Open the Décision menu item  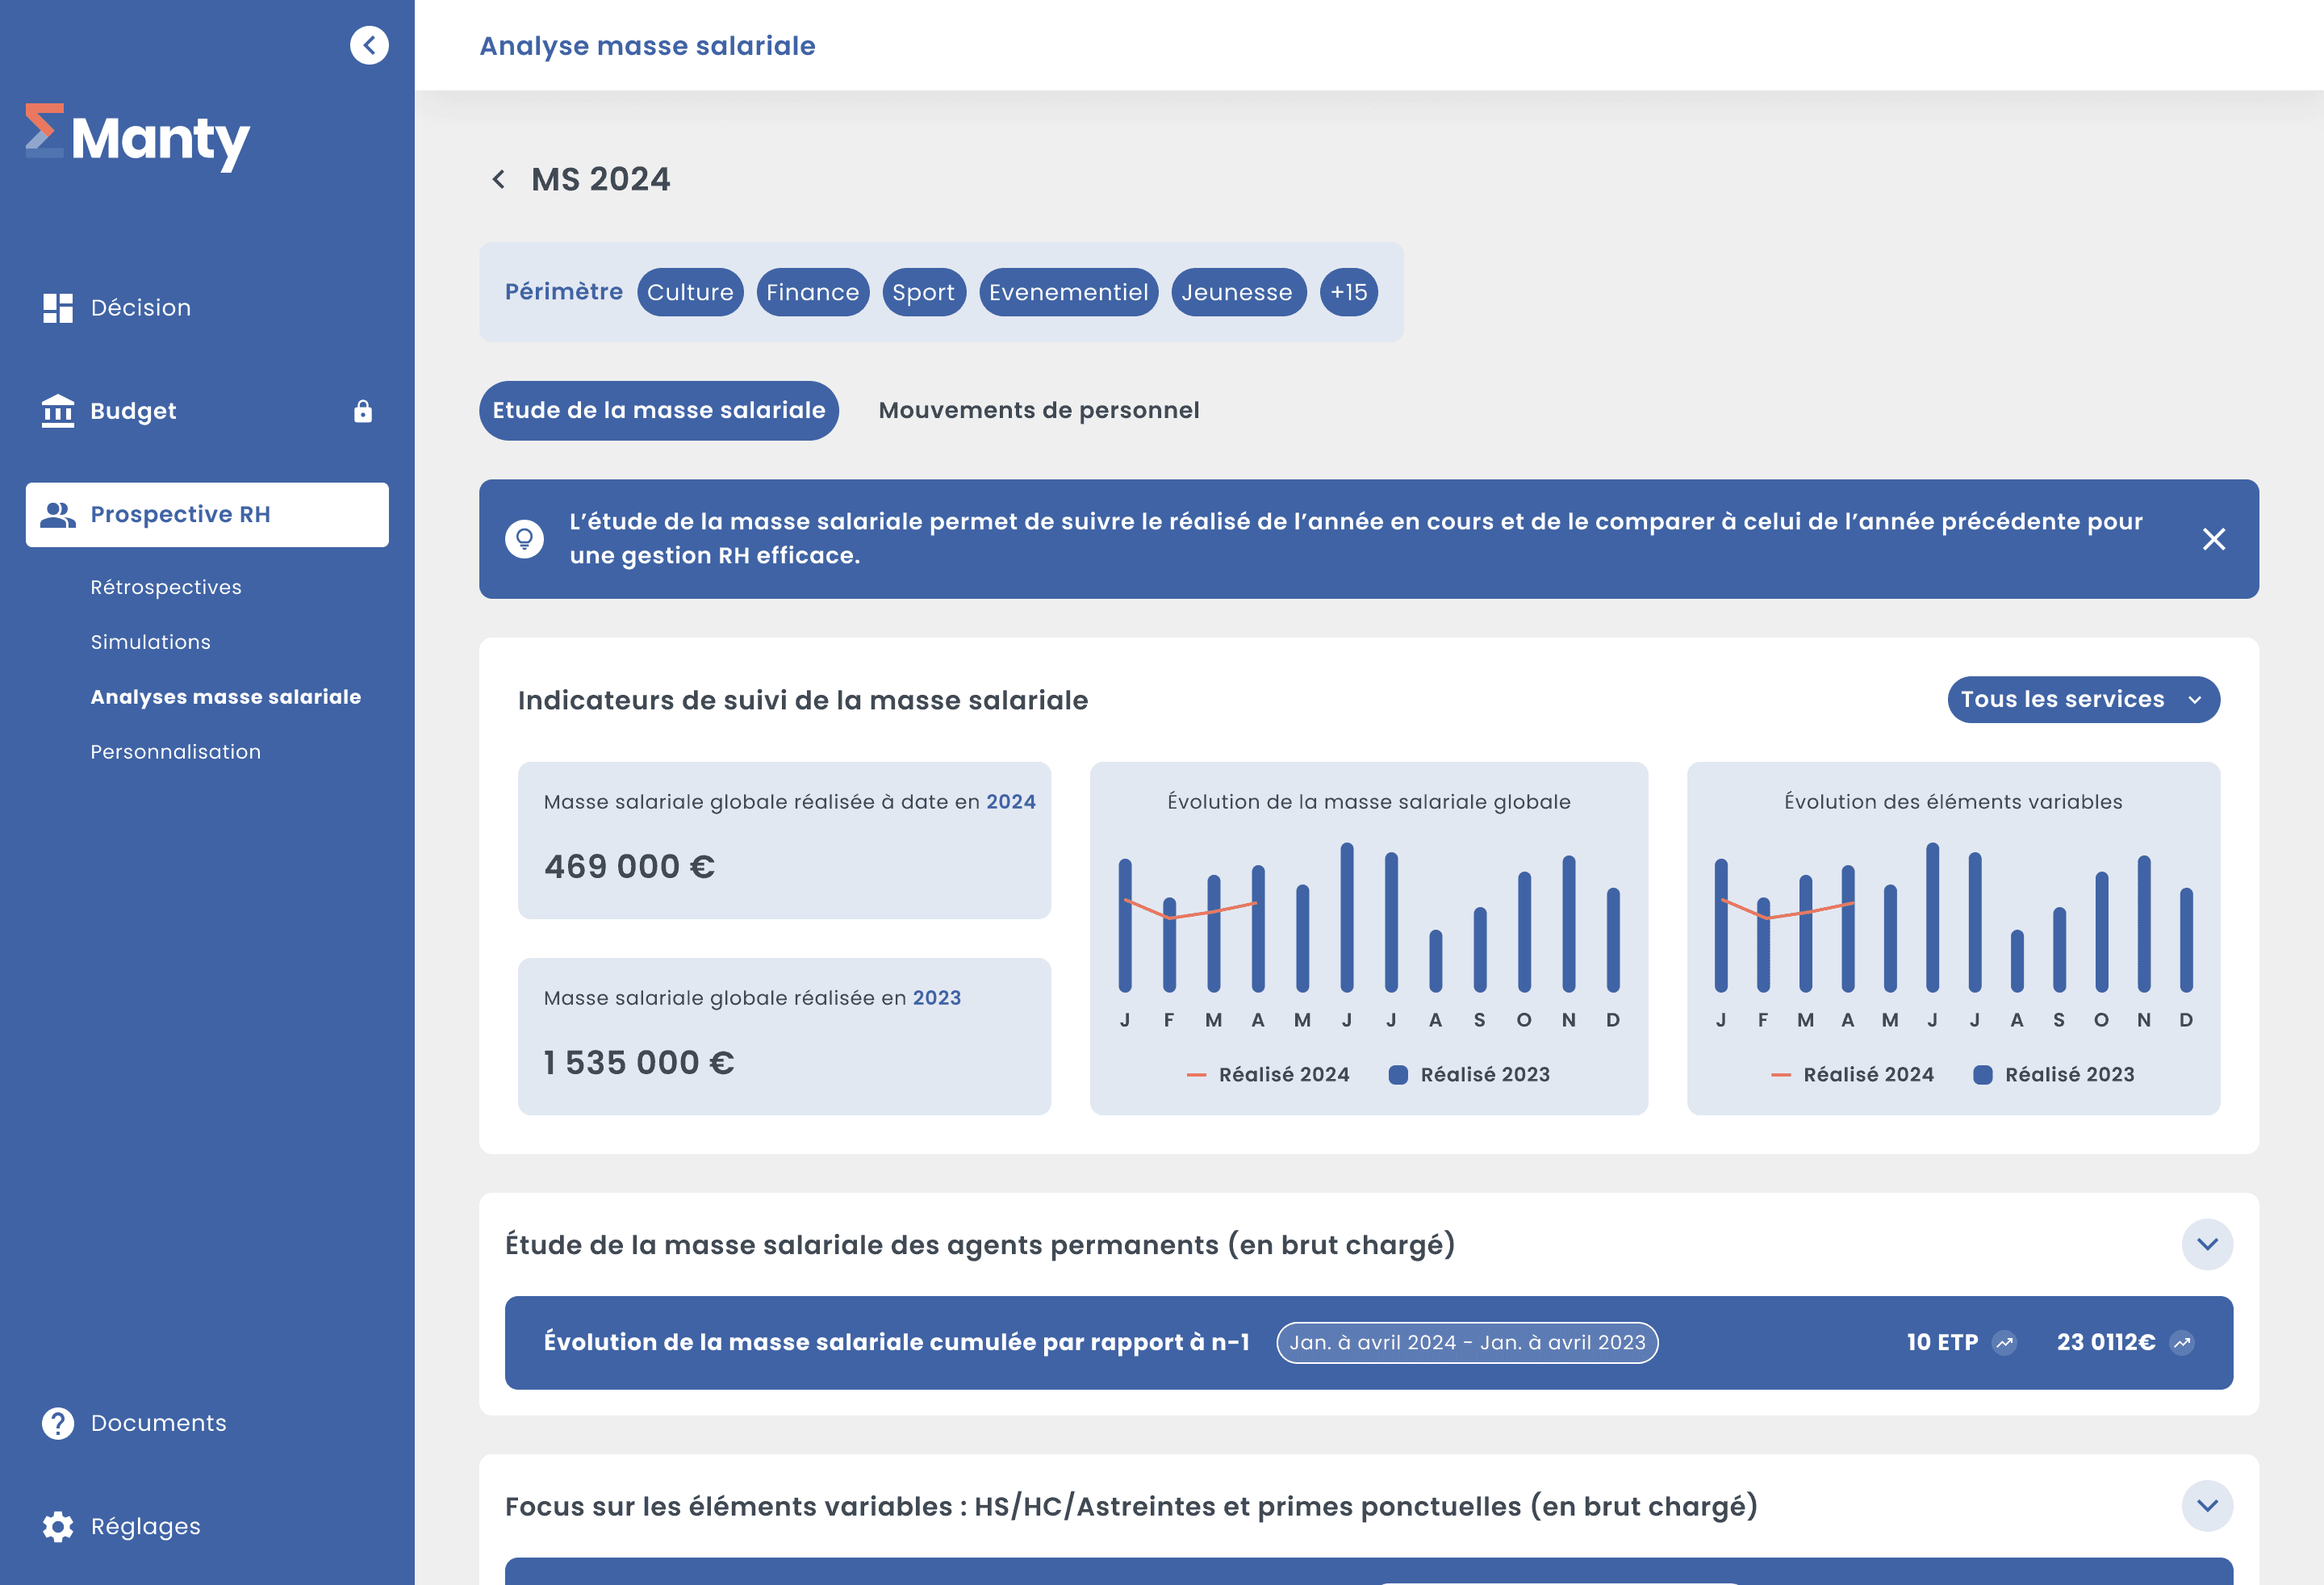pos(207,308)
